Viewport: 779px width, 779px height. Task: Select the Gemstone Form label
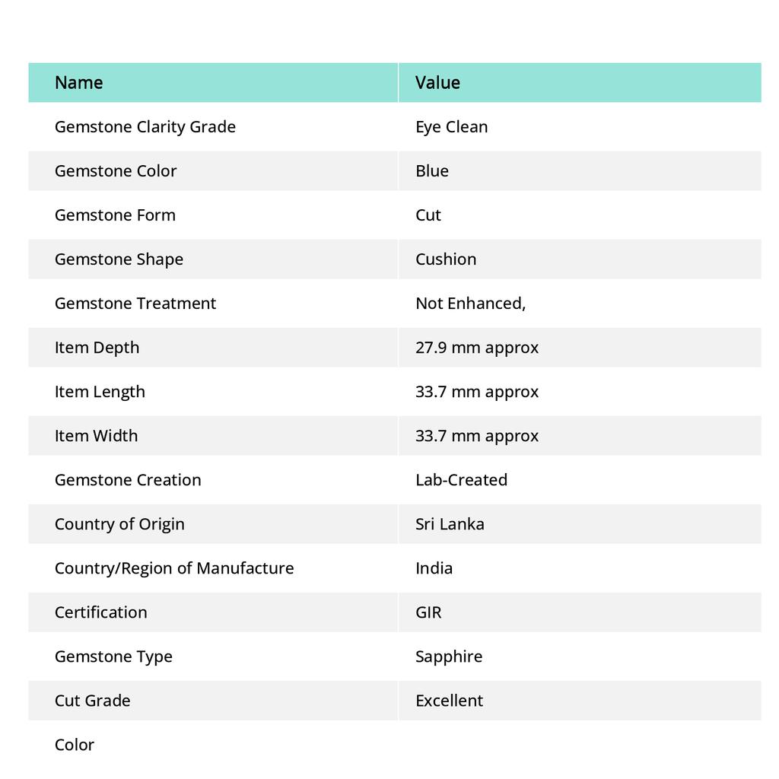tap(115, 215)
